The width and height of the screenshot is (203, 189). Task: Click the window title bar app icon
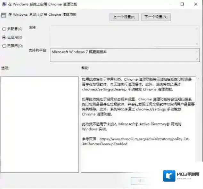(4, 4)
